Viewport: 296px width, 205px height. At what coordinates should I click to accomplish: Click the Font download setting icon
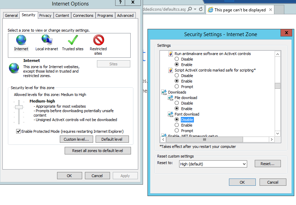click(x=171, y=114)
